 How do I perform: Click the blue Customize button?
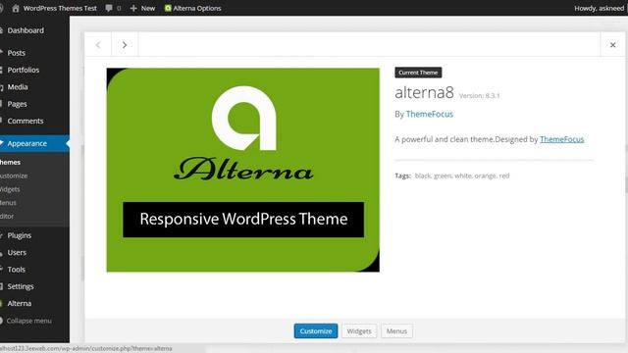pyautogui.click(x=316, y=331)
